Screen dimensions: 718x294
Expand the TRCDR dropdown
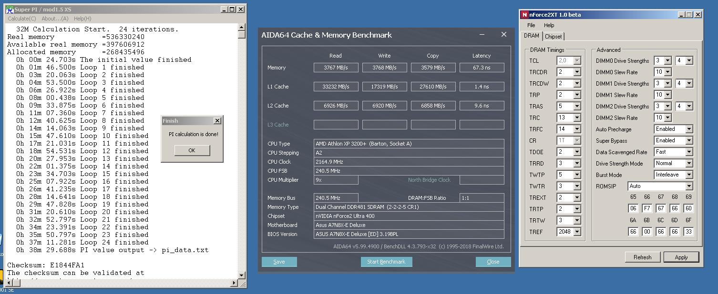coord(577,72)
